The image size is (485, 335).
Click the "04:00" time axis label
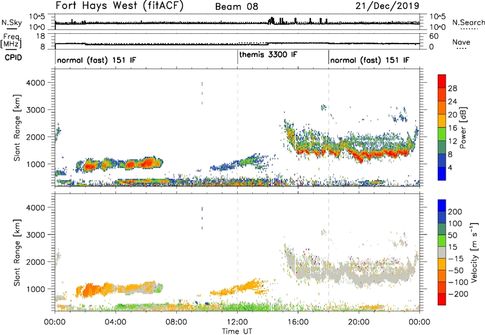click(x=116, y=322)
